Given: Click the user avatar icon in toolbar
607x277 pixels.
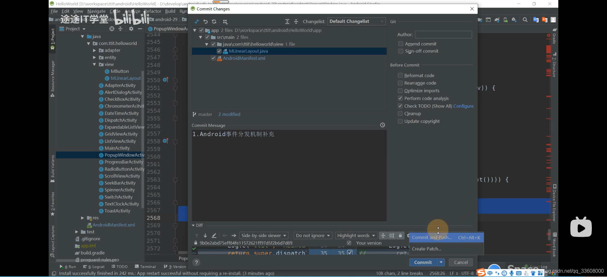Looking at the screenshot, I should point(553,20).
